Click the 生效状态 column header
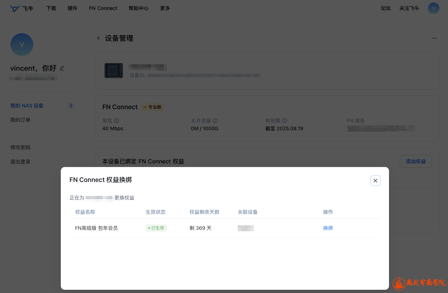Viewport: 448px width, 293px height. pos(156,212)
